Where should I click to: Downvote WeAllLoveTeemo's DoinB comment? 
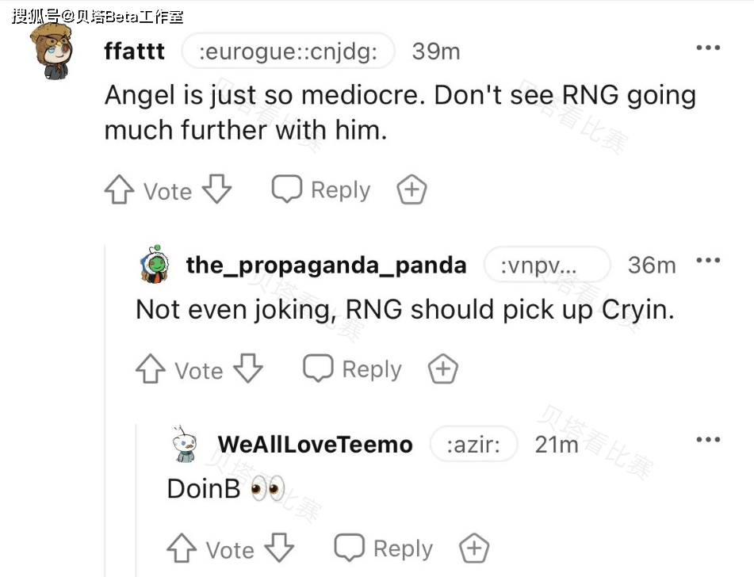click(x=279, y=548)
